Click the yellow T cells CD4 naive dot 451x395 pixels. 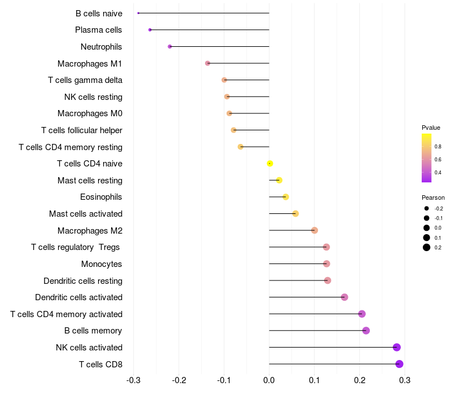pyautogui.click(x=270, y=164)
